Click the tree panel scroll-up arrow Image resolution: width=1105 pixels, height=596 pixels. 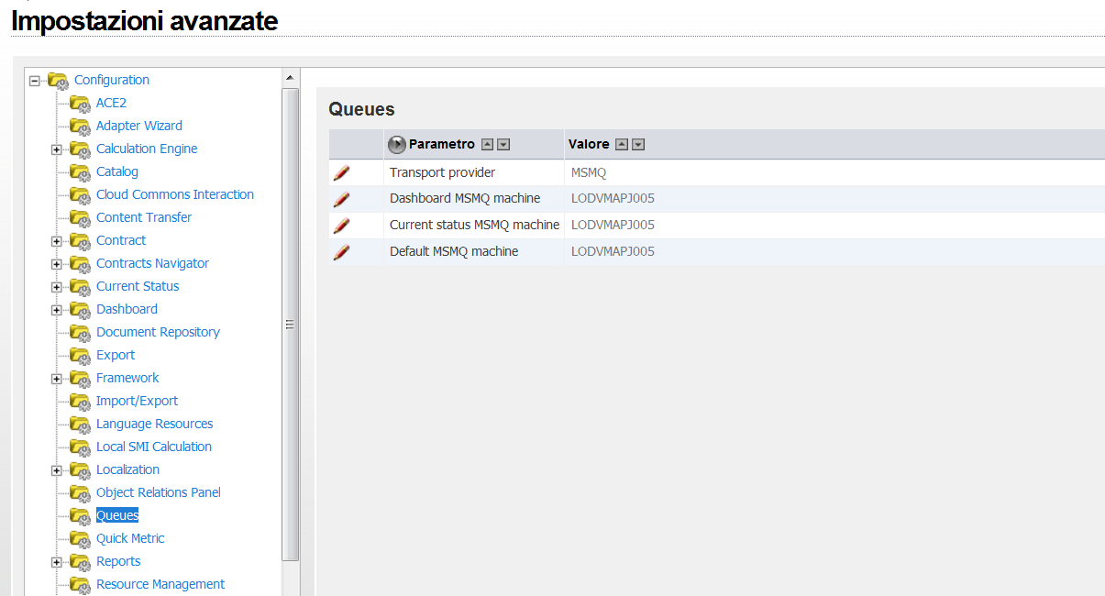click(290, 77)
